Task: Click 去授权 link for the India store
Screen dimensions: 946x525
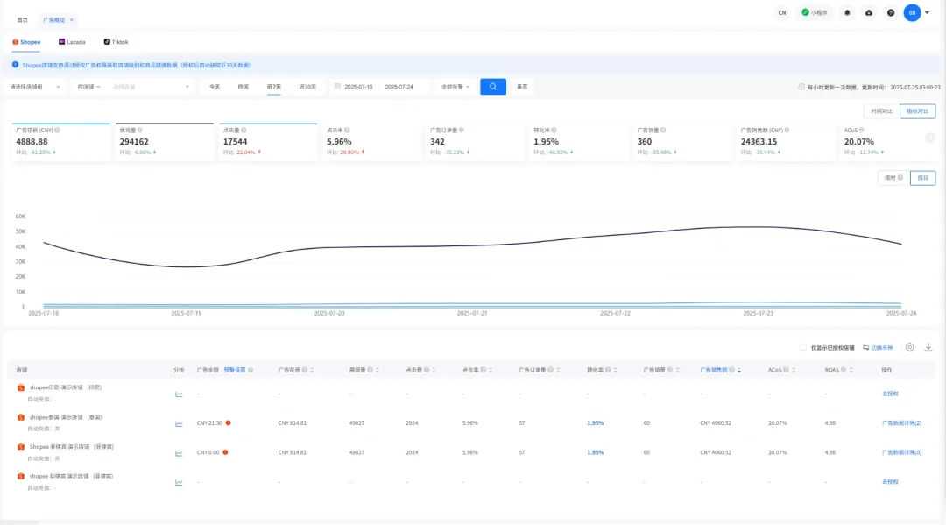Action: click(x=890, y=394)
